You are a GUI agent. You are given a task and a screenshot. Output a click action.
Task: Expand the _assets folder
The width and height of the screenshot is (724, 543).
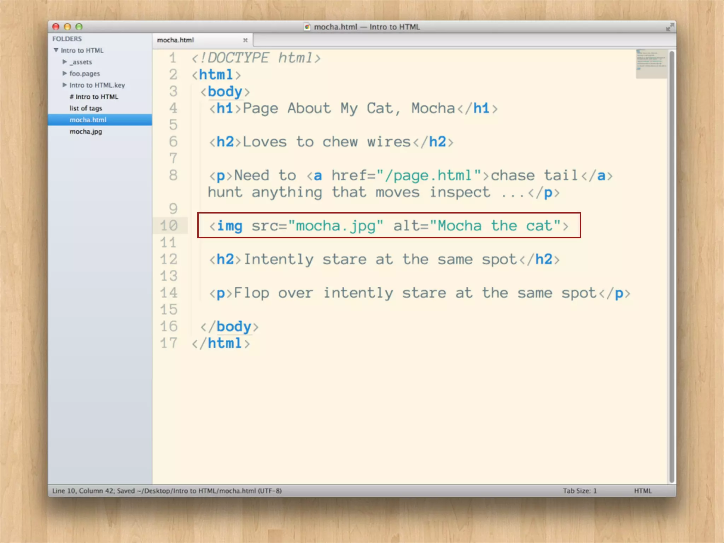[x=65, y=62]
